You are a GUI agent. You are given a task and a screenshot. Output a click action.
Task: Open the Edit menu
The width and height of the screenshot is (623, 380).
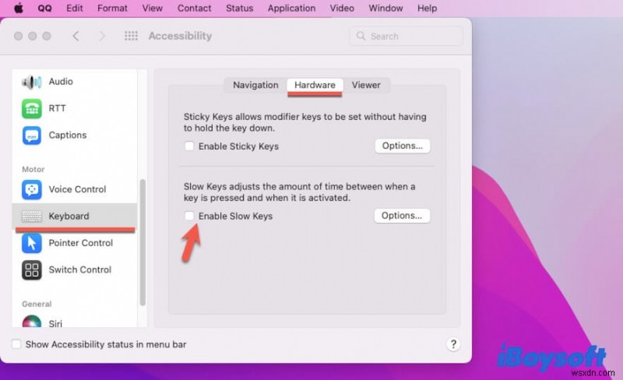click(75, 8)
